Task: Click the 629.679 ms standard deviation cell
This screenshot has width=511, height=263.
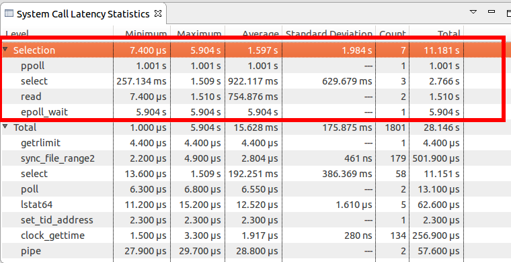Action: pyautogui.click(x=347, y=81)
